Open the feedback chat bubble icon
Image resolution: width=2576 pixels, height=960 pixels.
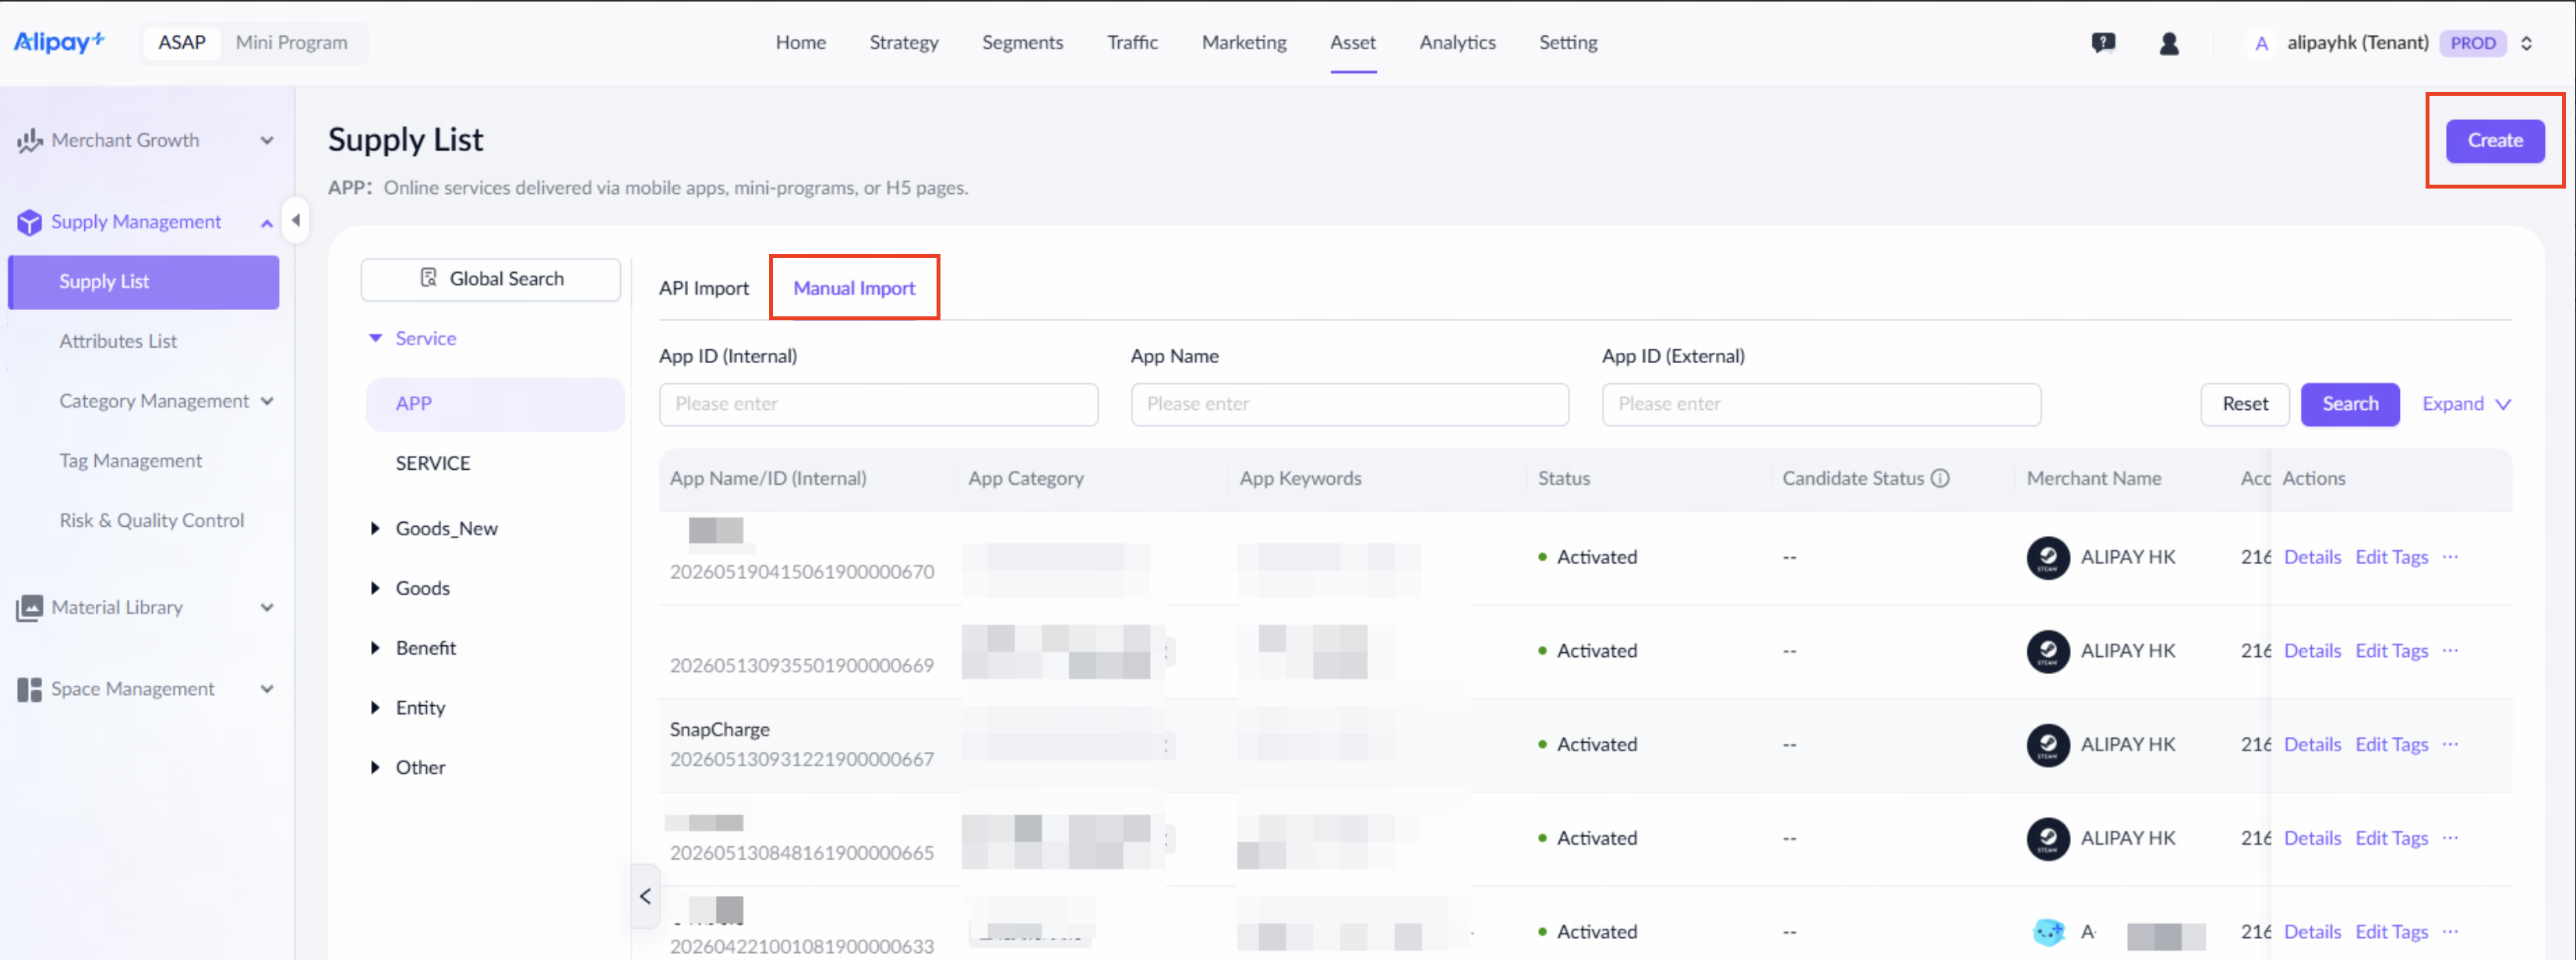[2103, 43]
